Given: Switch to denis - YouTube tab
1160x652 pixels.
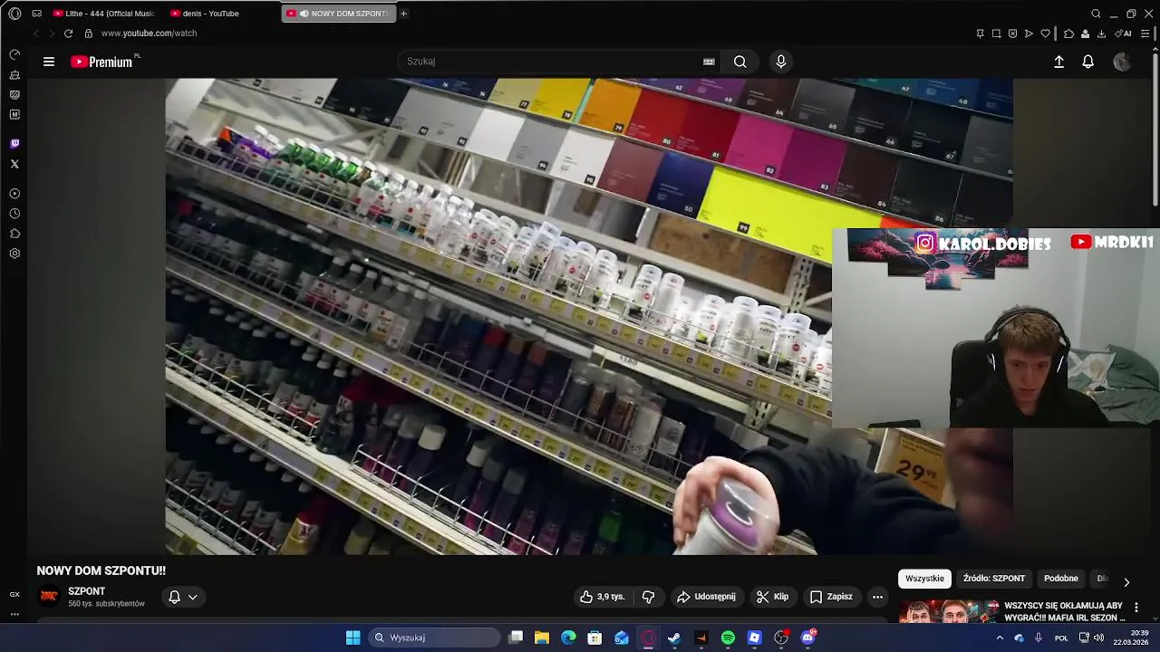Looking at the screenshot, I should click(207, 14).
